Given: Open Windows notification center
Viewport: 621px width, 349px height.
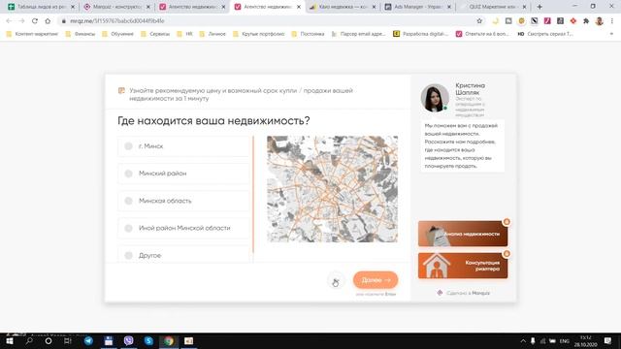Looking at the screenshot, I should tap(607, 341).
